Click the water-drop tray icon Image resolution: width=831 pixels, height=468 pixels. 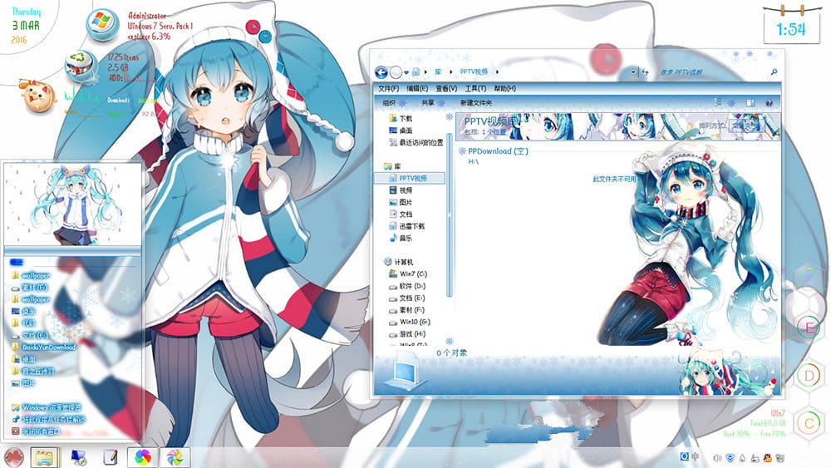(742, 457)
